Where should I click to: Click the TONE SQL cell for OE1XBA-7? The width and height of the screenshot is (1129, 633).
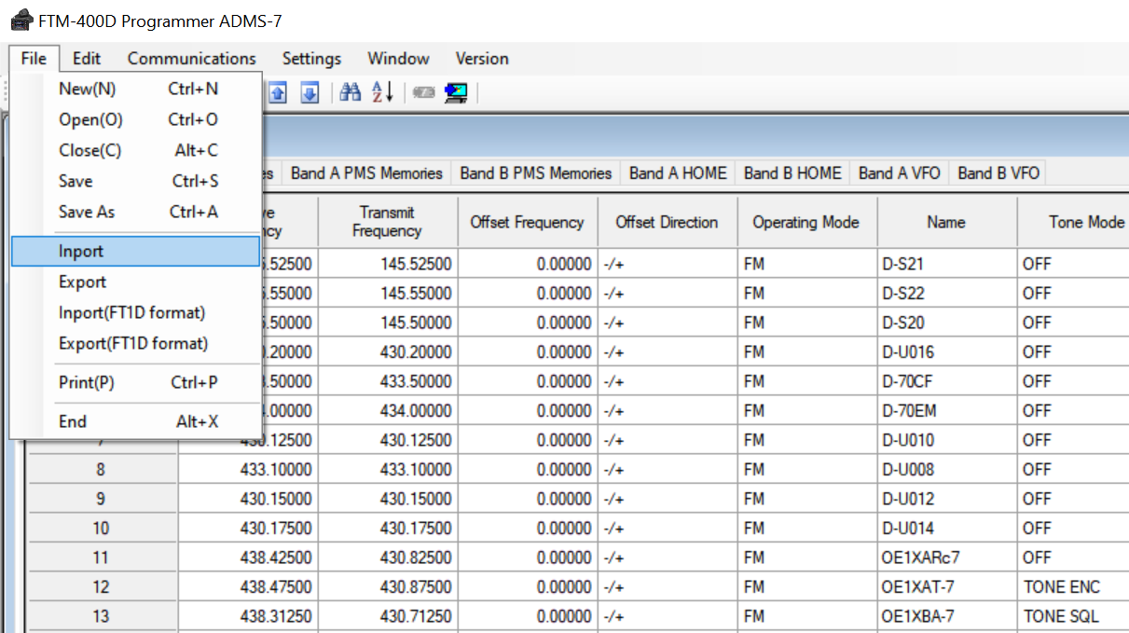[1073, 616]
